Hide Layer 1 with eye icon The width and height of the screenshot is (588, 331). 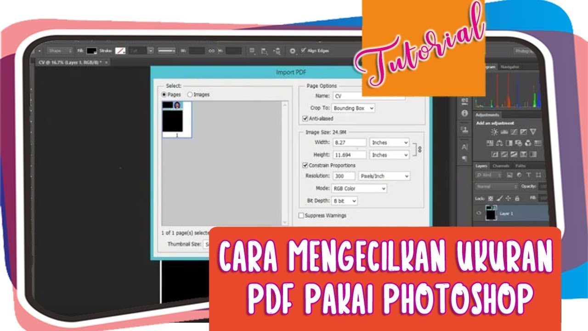479,213
